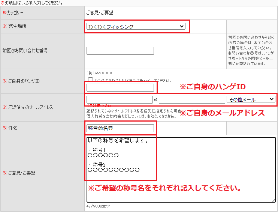
Task: Click the email username field before @
Action: point(119,99)
